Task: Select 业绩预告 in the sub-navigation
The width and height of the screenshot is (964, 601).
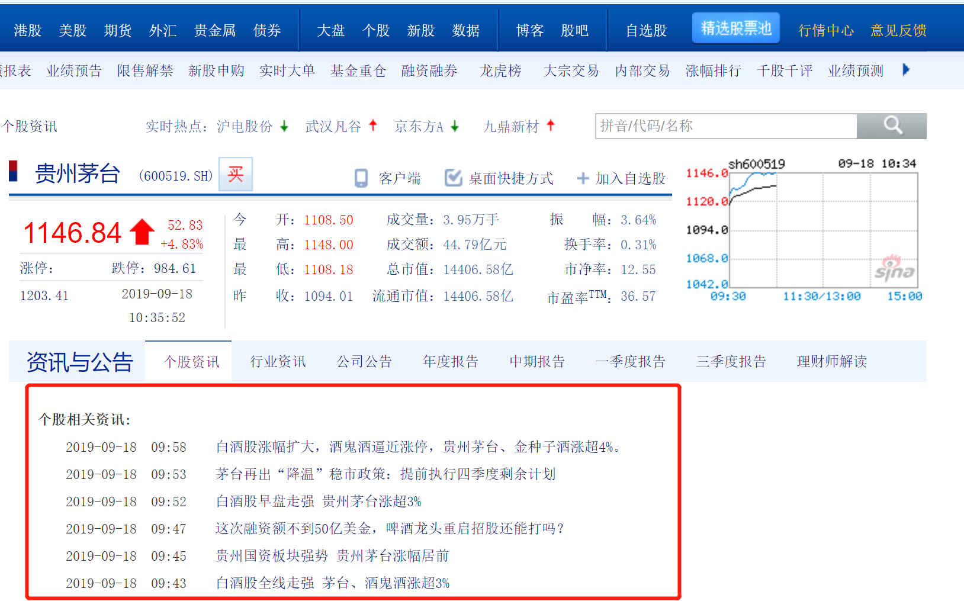Action: [x=74, y=71]
